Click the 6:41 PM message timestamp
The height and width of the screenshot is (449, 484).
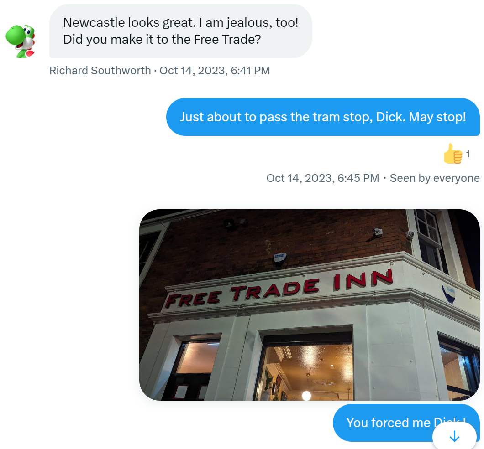point(215,71)
